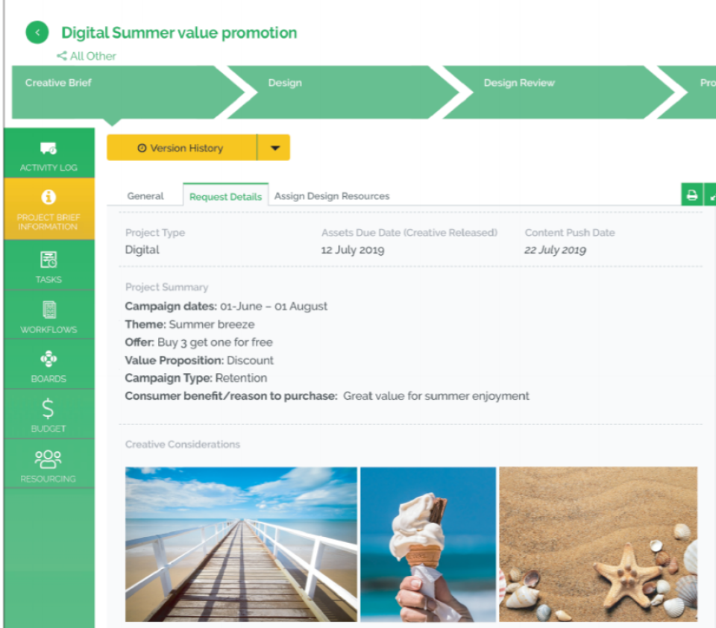The image size is (716, 628).
Task: Click the print icon button
Action: [x=692, y=195]
